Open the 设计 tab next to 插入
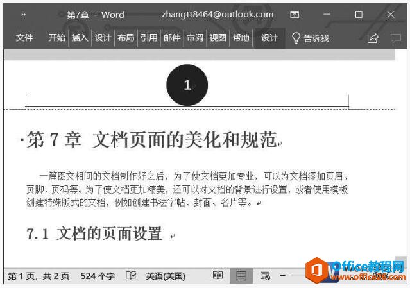Viewport: 410px width, 288px height. point(103,38)
